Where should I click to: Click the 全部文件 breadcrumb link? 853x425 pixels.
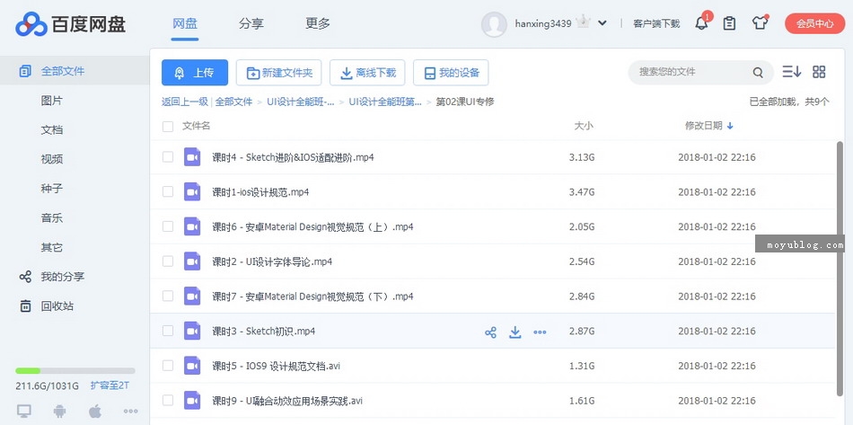coord(234,102)
